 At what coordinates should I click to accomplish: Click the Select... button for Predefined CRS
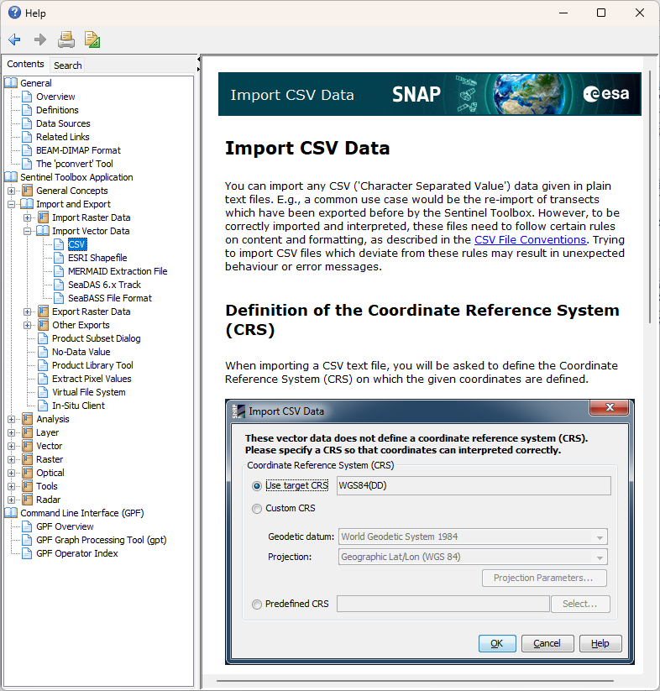click(x=580, y=604)
